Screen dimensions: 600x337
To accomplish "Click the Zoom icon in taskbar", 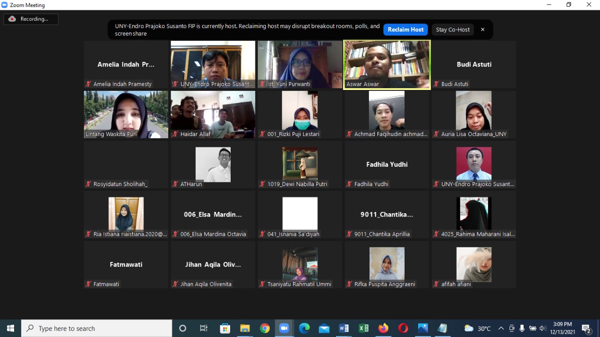I will pos(284,328).
